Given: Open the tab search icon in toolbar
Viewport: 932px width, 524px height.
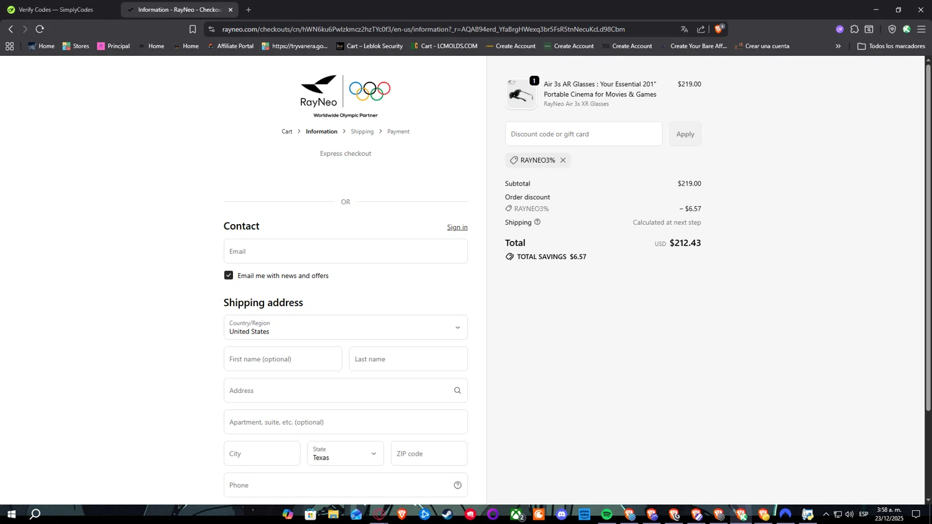Looking at the screenshot, I should (869, 29).
